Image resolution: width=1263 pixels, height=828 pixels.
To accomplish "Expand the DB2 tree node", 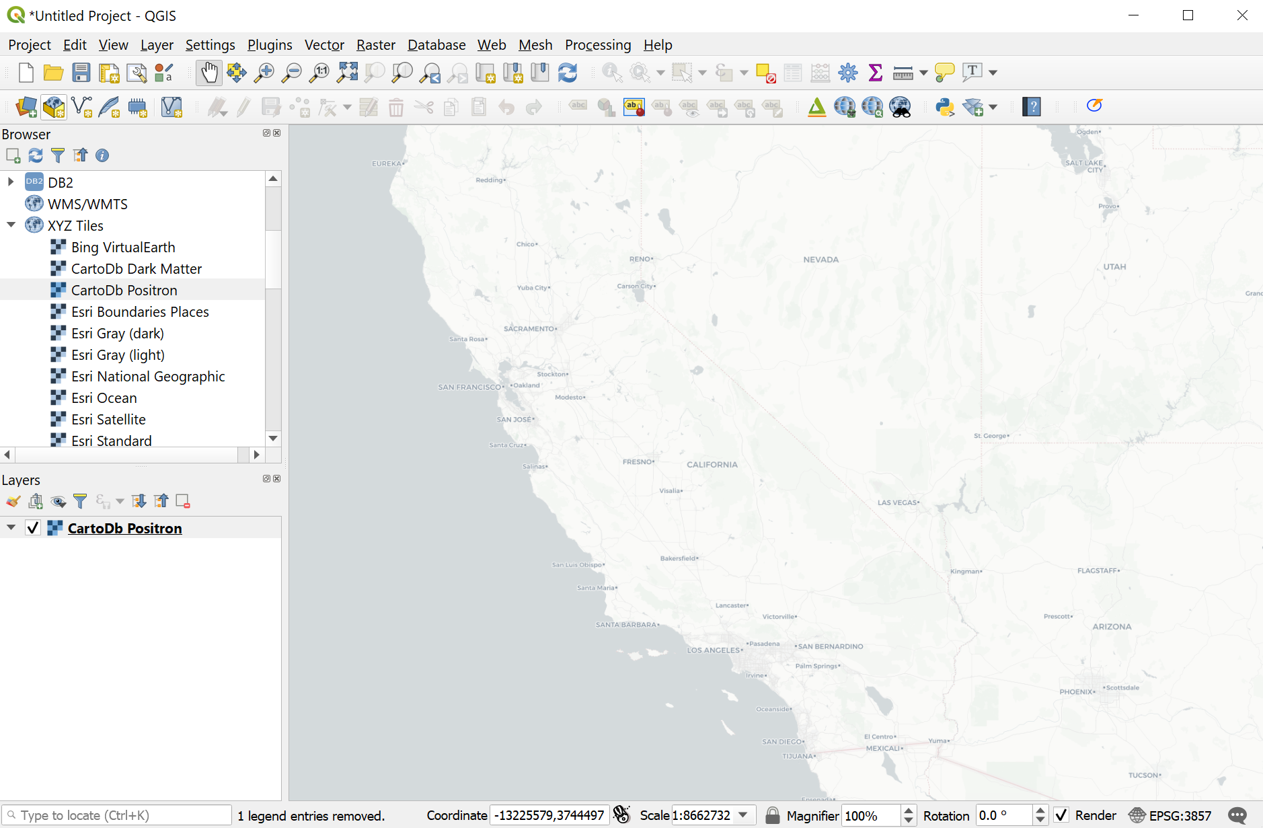I will point(11,182).
